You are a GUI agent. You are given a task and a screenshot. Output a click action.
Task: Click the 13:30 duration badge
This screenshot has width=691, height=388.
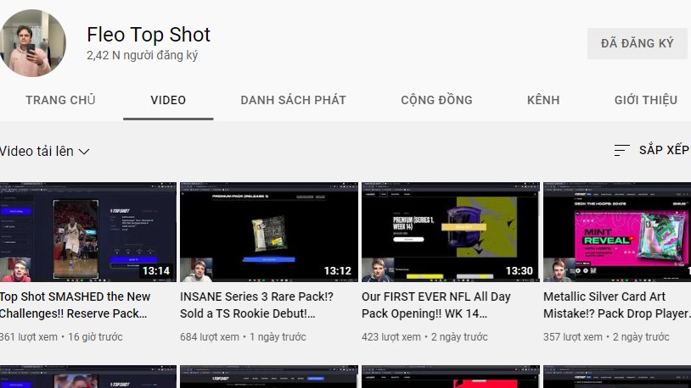pyautogui.click(x=520, y=271)
